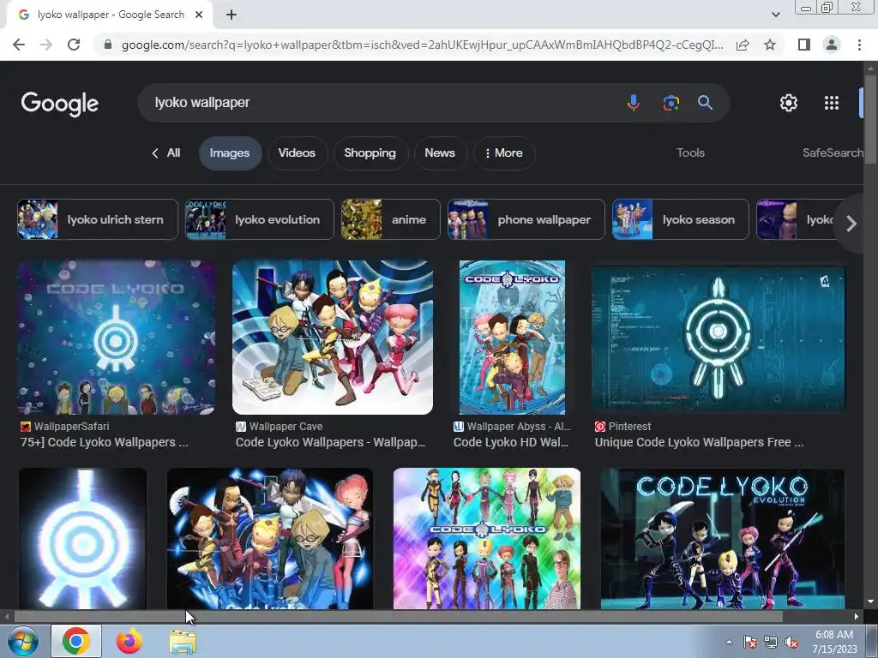Open the Chrome profile avatar menu
The height and width of the screenshot is (658, 878).
coord(832,45)
